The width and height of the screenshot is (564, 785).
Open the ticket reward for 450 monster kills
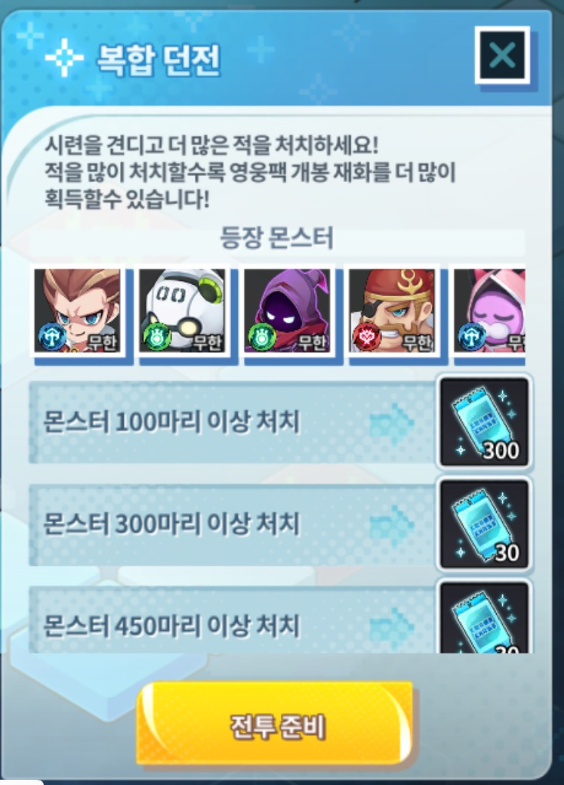tap(485, 617)
